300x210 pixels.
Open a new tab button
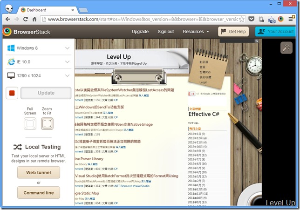click(83, 10)
